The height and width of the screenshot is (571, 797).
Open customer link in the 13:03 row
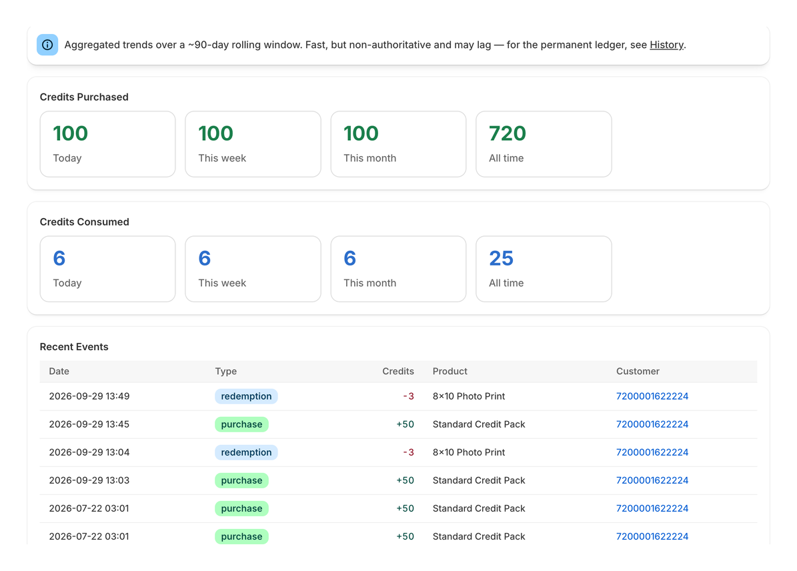pos(652,480)
